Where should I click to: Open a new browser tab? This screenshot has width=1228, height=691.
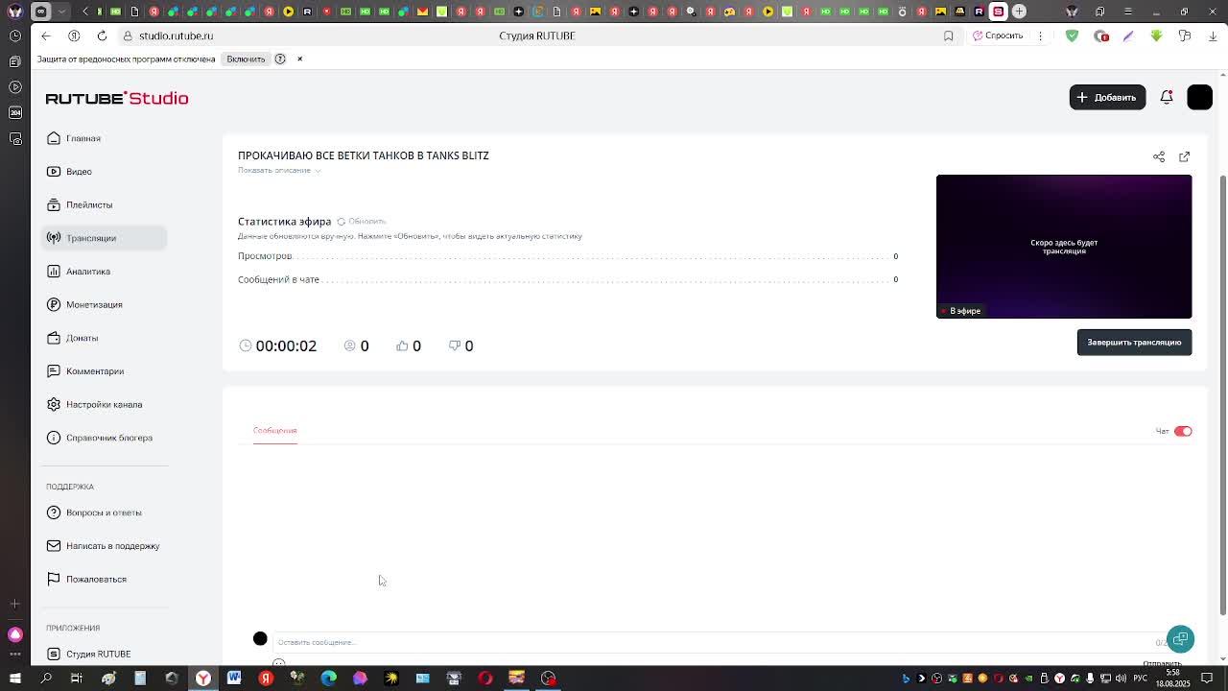[1019, 12]
